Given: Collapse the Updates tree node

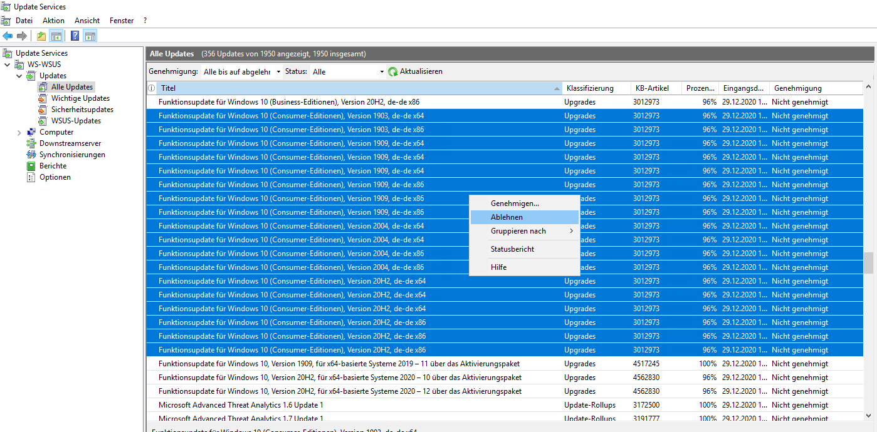Looking at the screenshot, I should pyautogui.click(x=19, y=76).
